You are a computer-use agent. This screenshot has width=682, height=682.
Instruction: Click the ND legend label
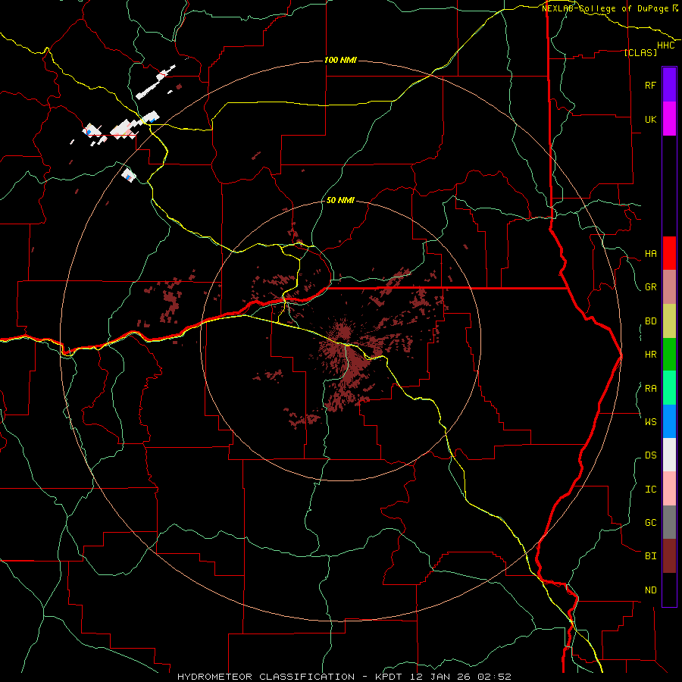coord(650,590)
